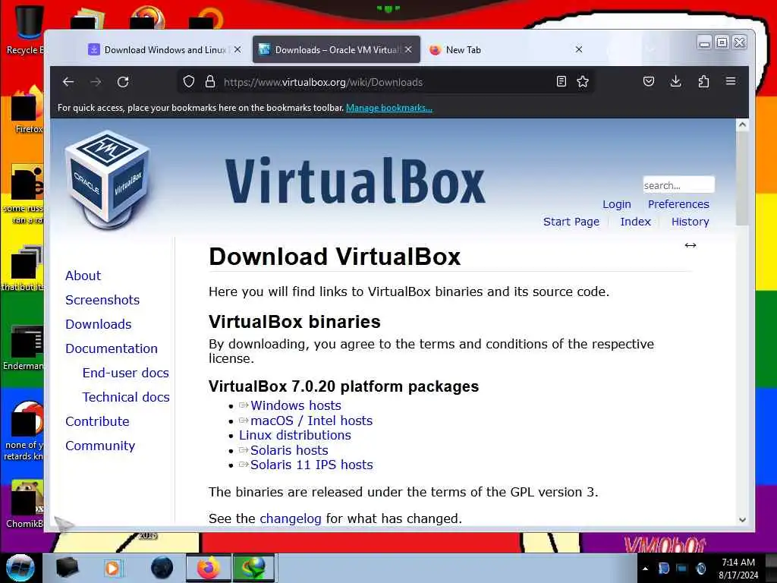Open the taskbar clock showing 7:14 AM
This screenshot has height=583, width=777.
pyautogui.click(x=738, y=569)
